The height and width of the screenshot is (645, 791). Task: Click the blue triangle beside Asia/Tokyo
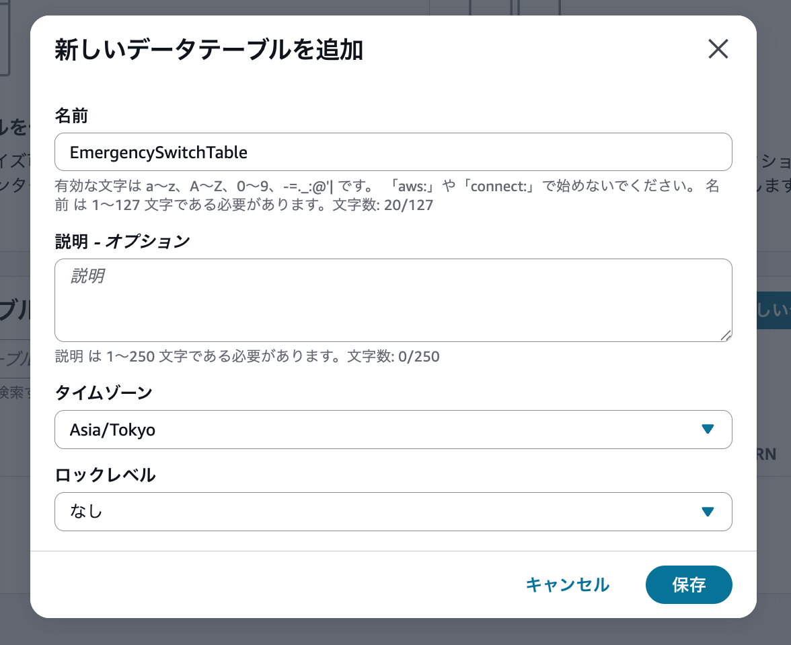pyautogui.click(x=707, y=430)
